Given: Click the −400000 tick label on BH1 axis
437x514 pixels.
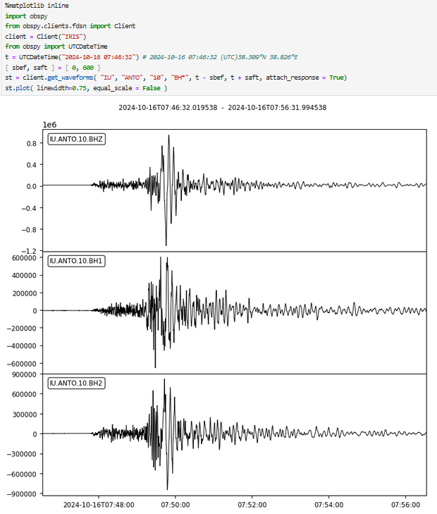Looking at the screenshot, I should click(22, 345).
